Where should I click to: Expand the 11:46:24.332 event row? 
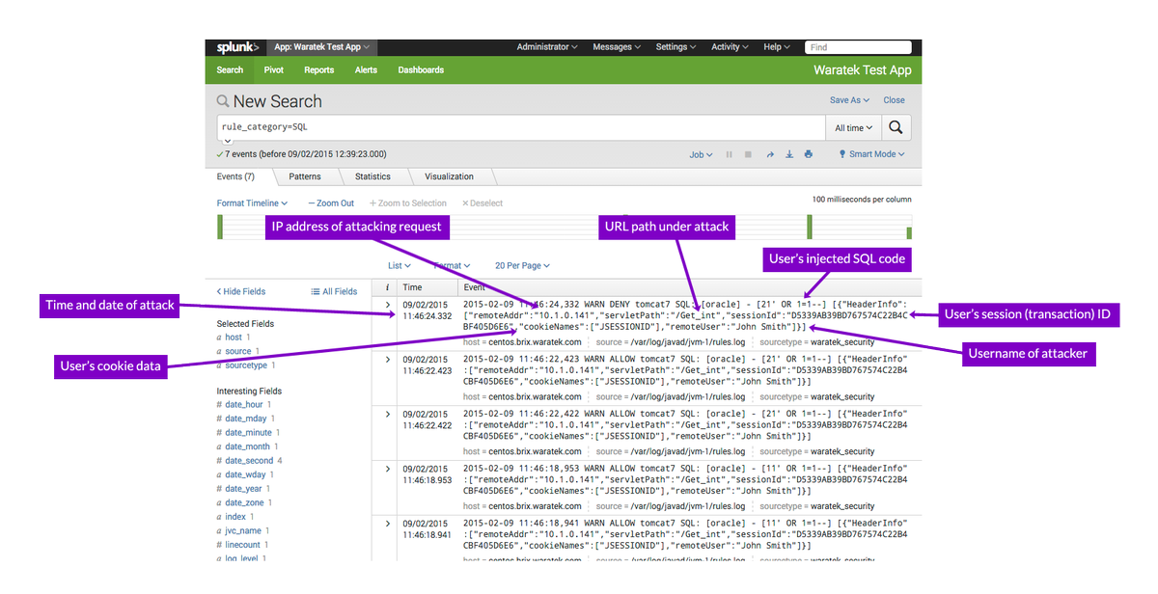coord(387,305)
